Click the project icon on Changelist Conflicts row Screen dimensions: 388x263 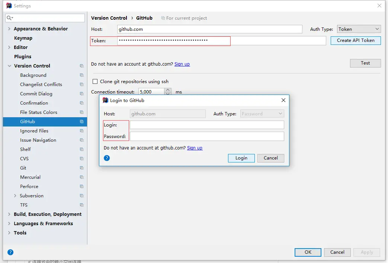(82, 84)
